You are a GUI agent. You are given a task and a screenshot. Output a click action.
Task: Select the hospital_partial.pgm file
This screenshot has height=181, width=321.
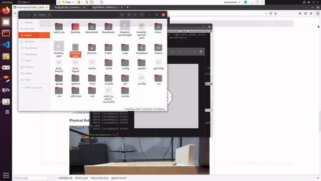point(125,29)
